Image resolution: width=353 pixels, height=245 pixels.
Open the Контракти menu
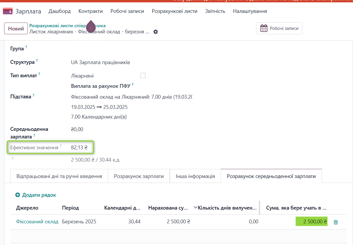(90, 11)
